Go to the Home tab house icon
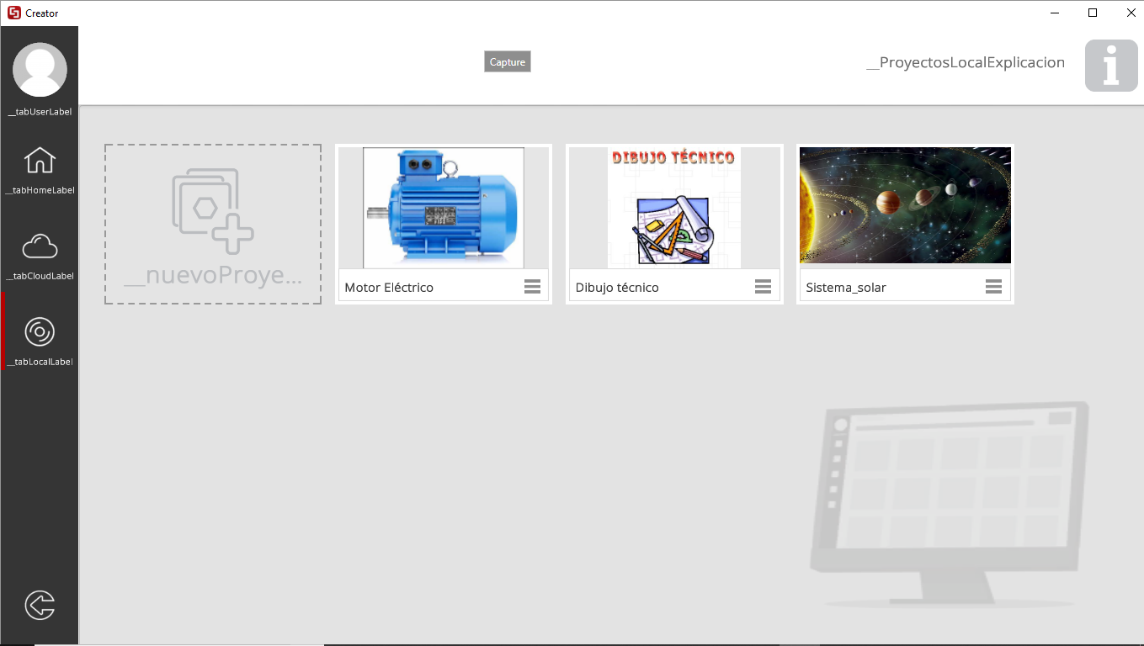The width and height of the screenshot is (1144, 646). pyautogui.click(x=40, y=160)
